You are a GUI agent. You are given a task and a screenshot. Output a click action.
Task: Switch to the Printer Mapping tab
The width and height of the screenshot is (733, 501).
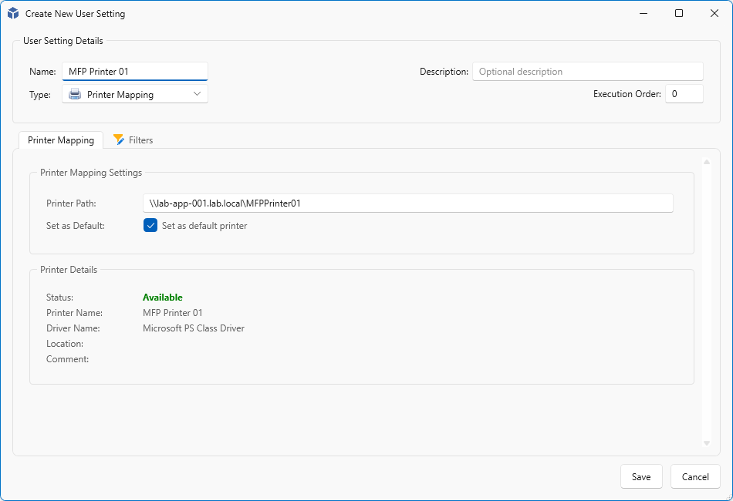pyautogui.click(x=61, y=140)
